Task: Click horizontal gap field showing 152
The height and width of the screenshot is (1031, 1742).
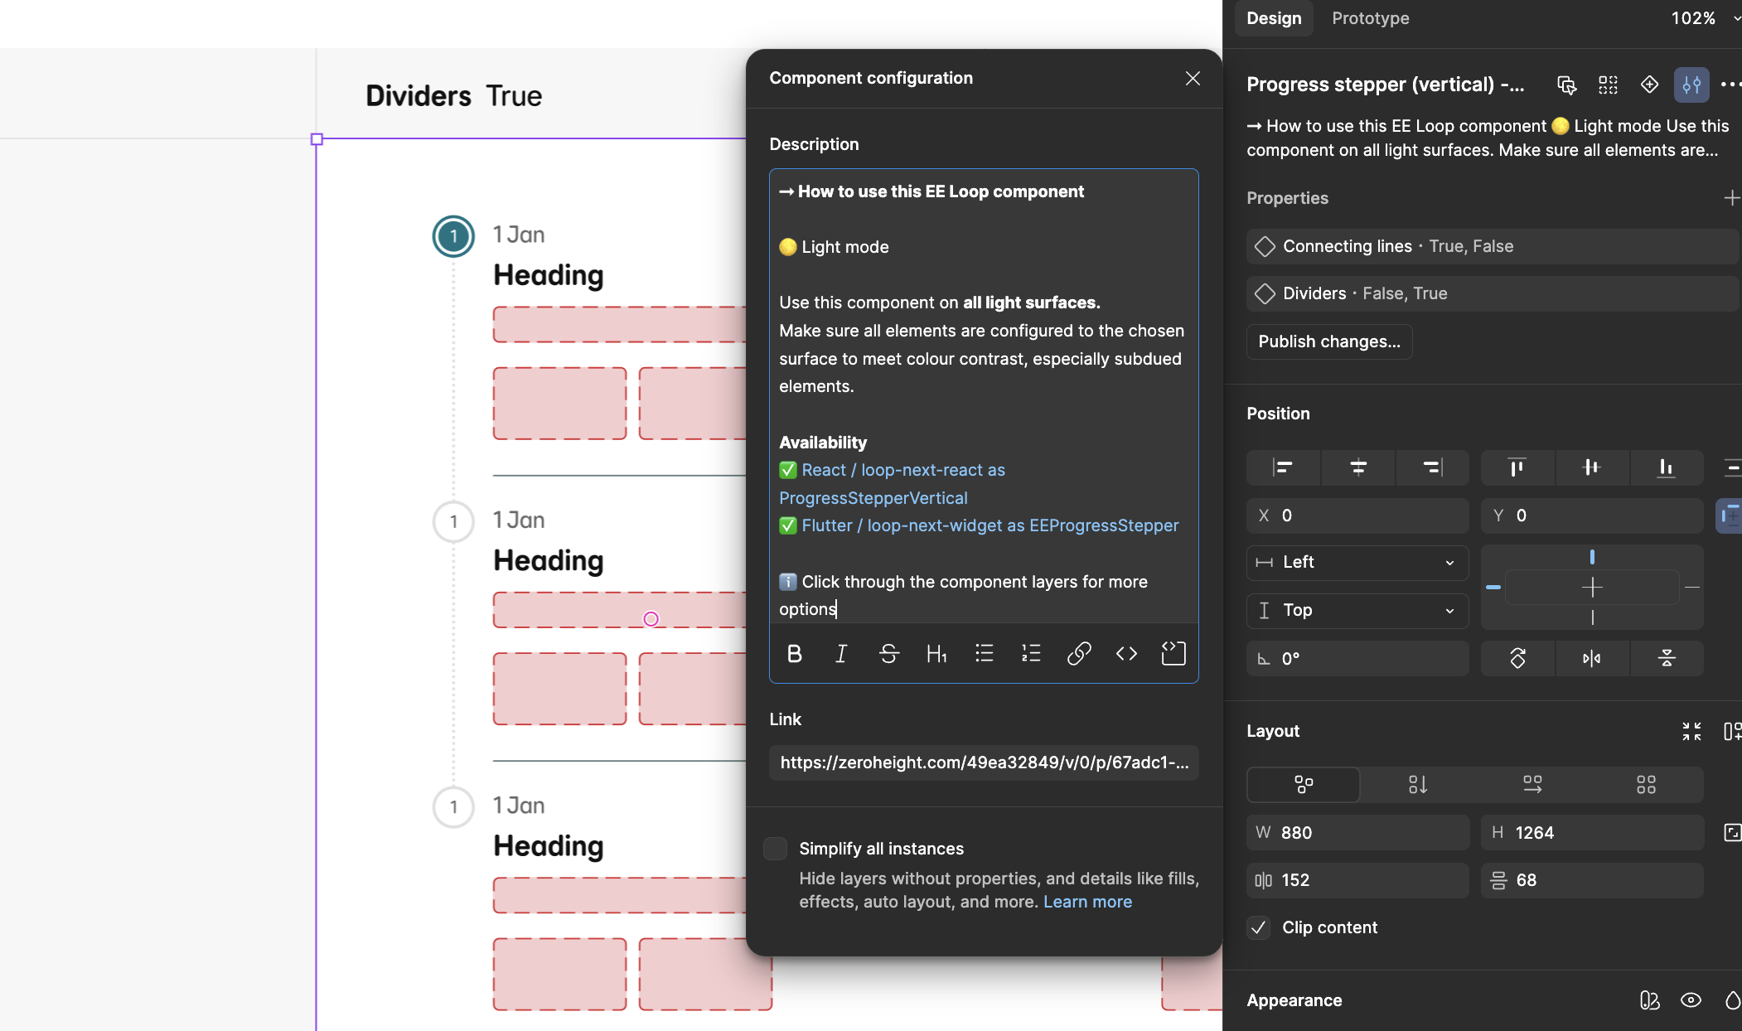Action: point(1357,880)
